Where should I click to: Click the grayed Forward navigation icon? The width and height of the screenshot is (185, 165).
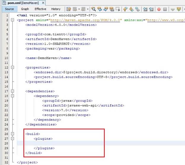point(83,9)
